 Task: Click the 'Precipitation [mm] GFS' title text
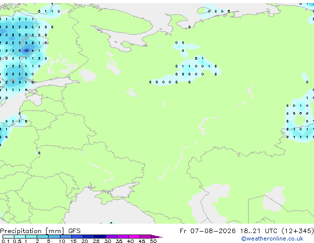(40, 231)
